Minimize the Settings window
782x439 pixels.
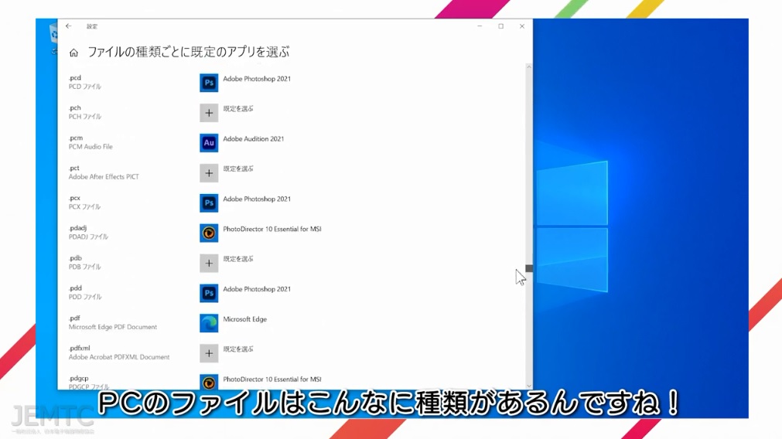point(480,26)
